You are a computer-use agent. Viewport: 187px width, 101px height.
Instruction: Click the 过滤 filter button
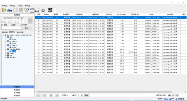pos(30,20)
